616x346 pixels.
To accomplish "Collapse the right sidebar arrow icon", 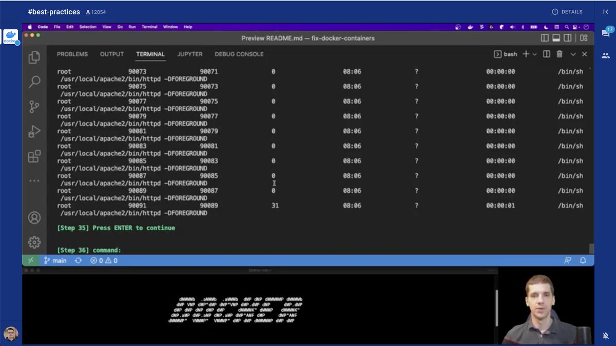I will click(606, 11).
